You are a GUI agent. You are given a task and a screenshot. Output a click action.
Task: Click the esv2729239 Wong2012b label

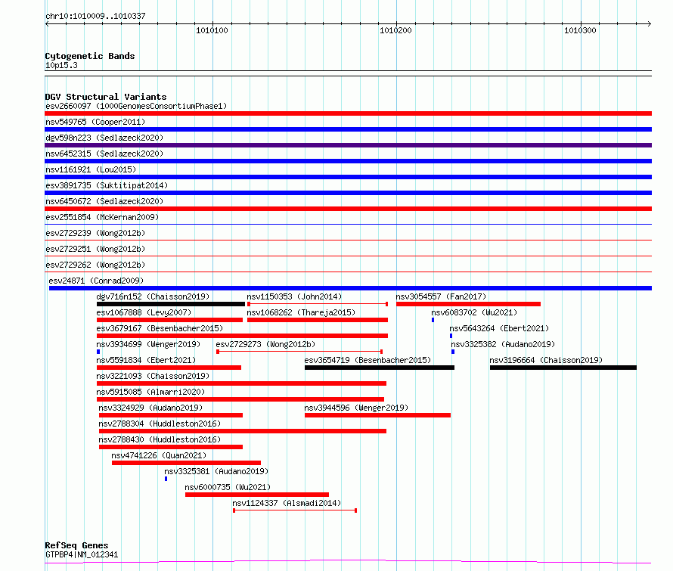[x=95, y=233]
